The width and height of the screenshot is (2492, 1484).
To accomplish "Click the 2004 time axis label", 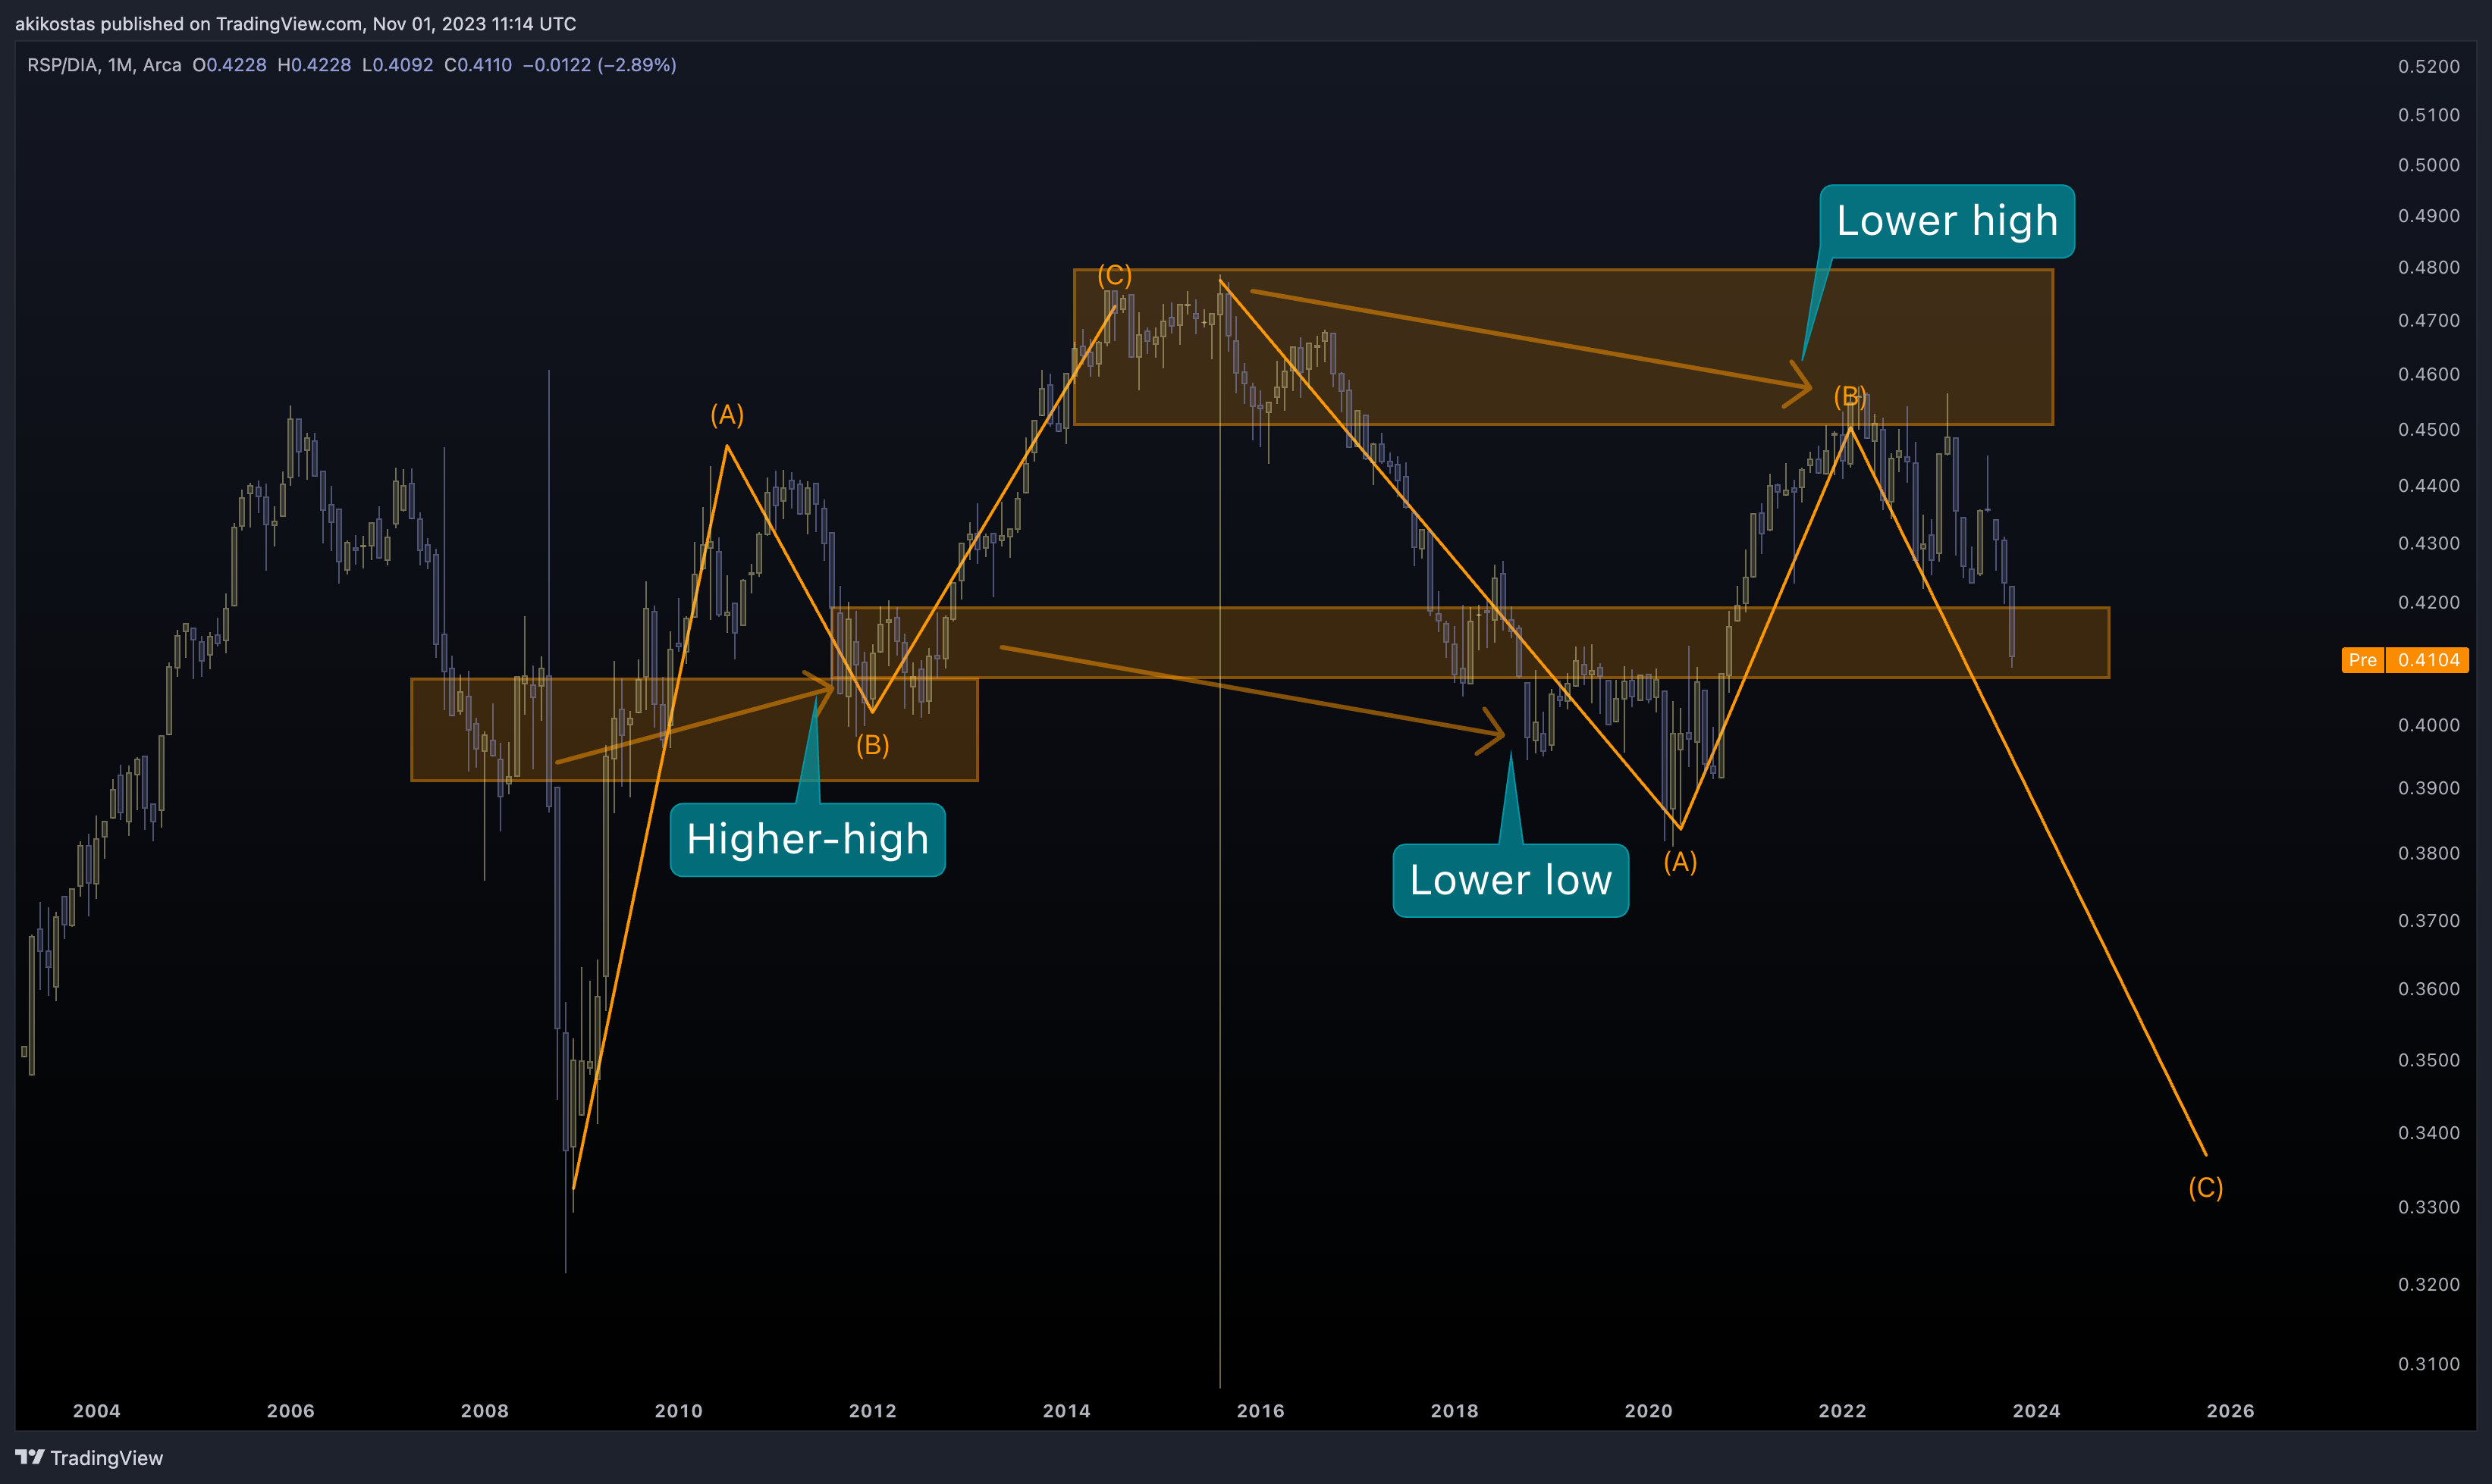I will tap(96, 1411).
